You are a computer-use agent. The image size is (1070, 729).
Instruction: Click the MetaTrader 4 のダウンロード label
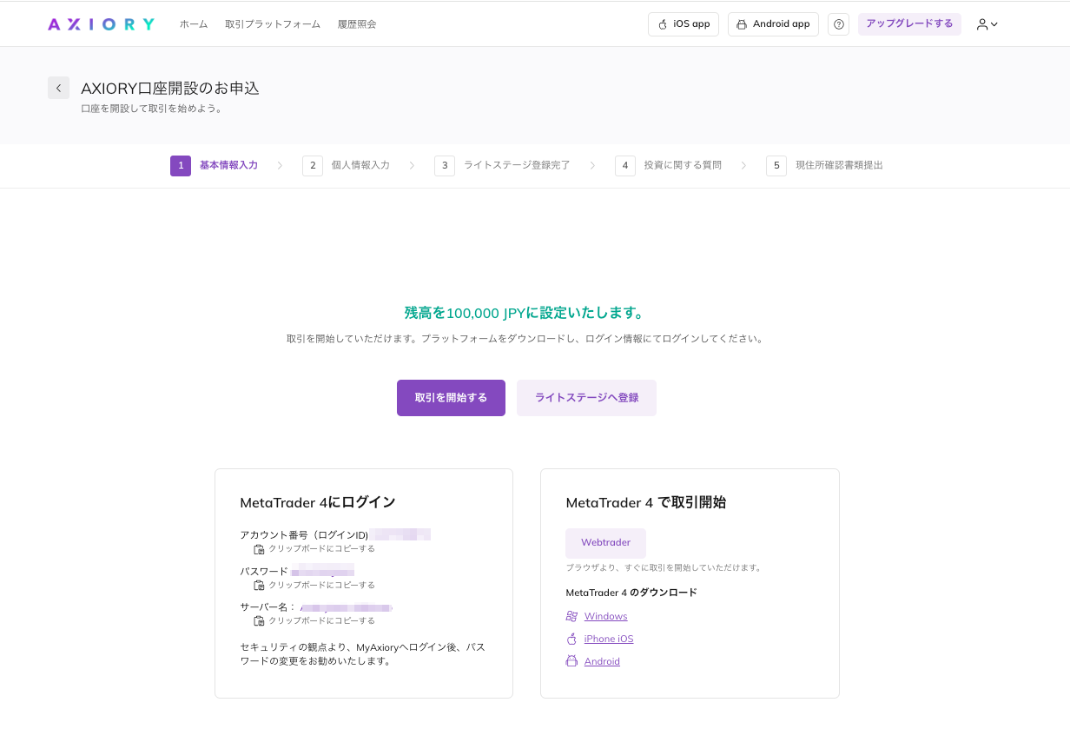point(631,593)
